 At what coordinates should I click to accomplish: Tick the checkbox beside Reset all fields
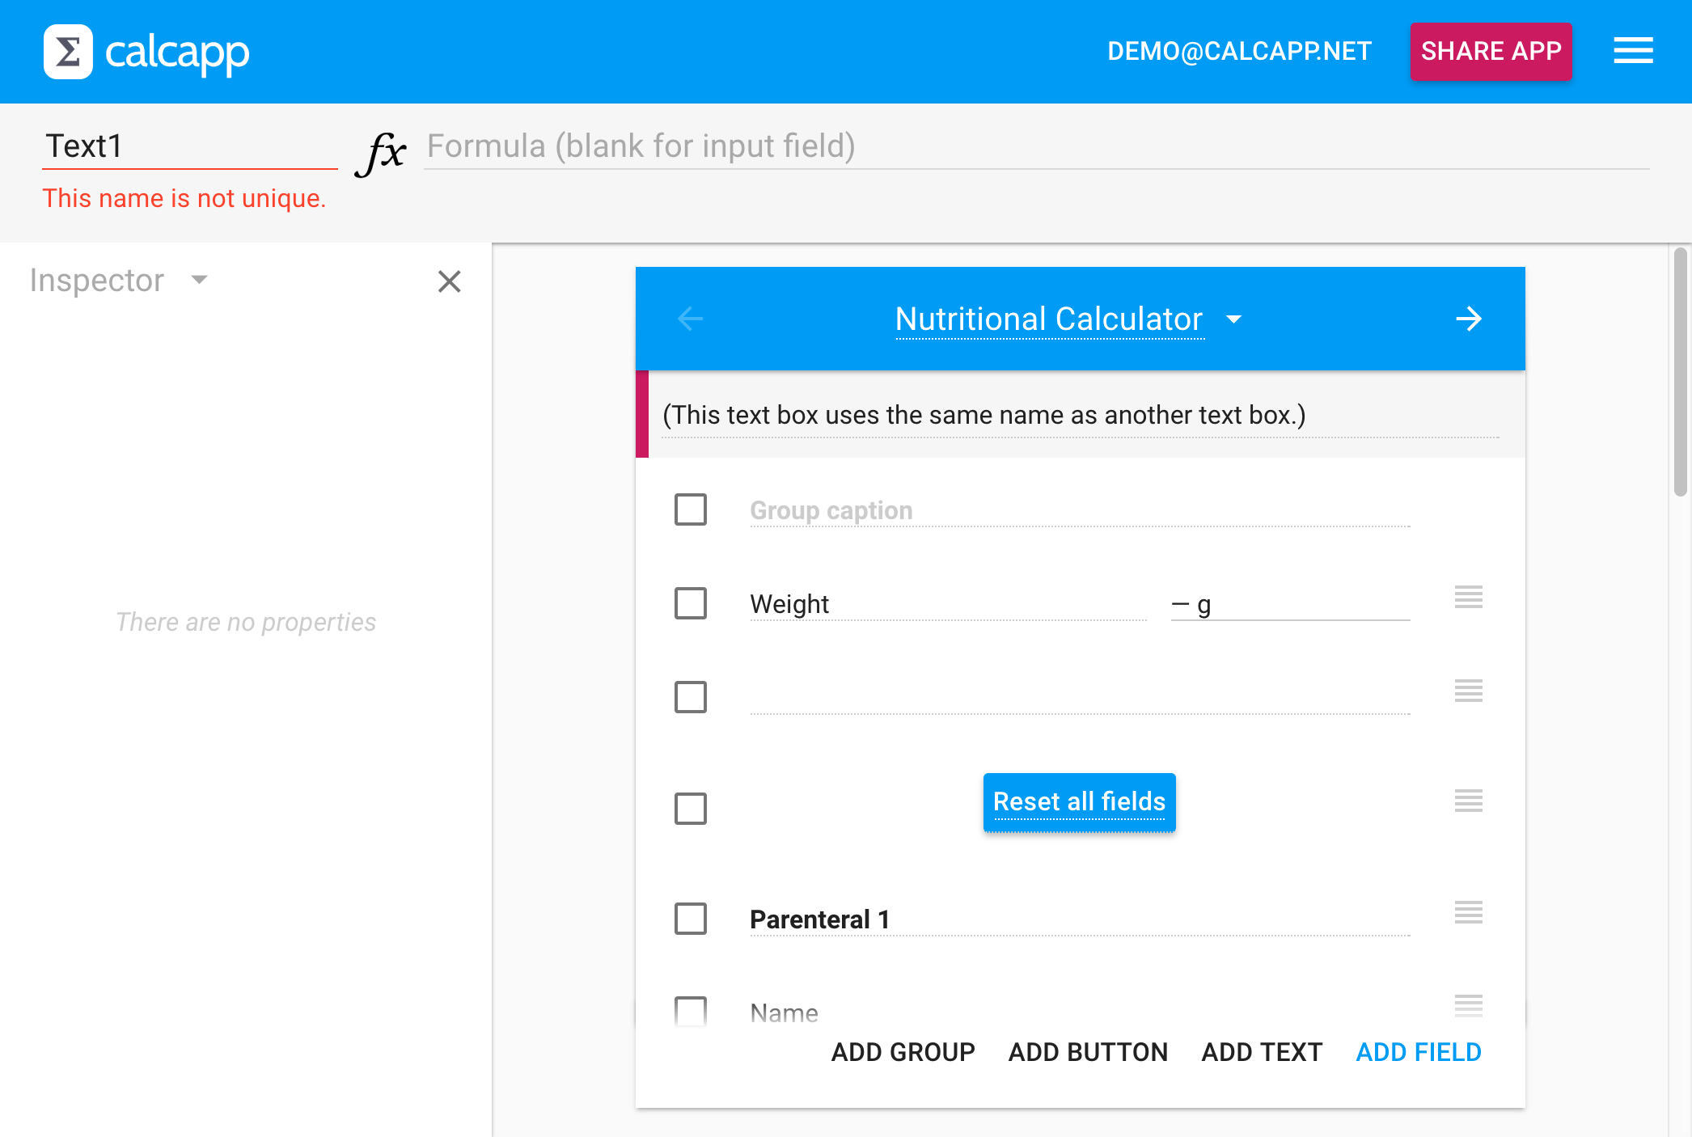pyautogui.click(x=691, y=809)
